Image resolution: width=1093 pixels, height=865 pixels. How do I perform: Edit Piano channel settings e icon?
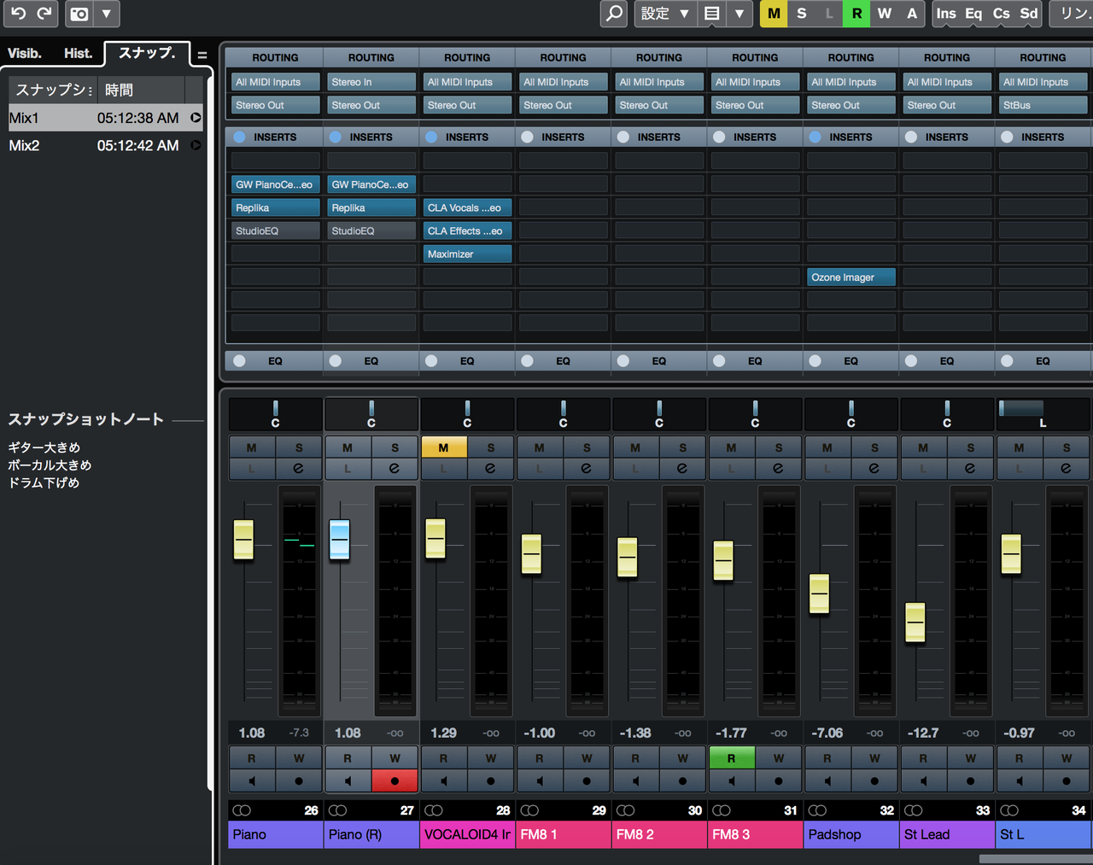tap(299, 468)
